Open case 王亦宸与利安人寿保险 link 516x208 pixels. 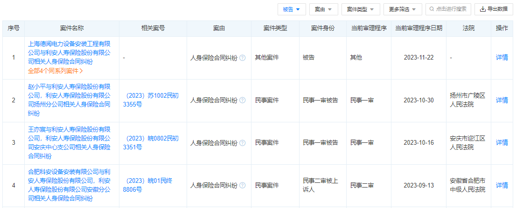click(69, 143)
